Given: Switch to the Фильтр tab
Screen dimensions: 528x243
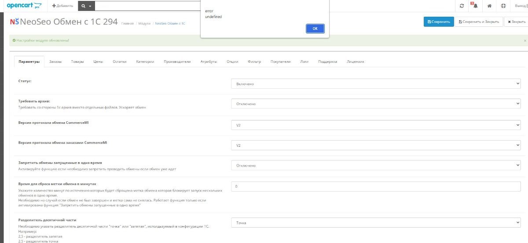Looking at the screenshot, I should [x=254, y=62].
